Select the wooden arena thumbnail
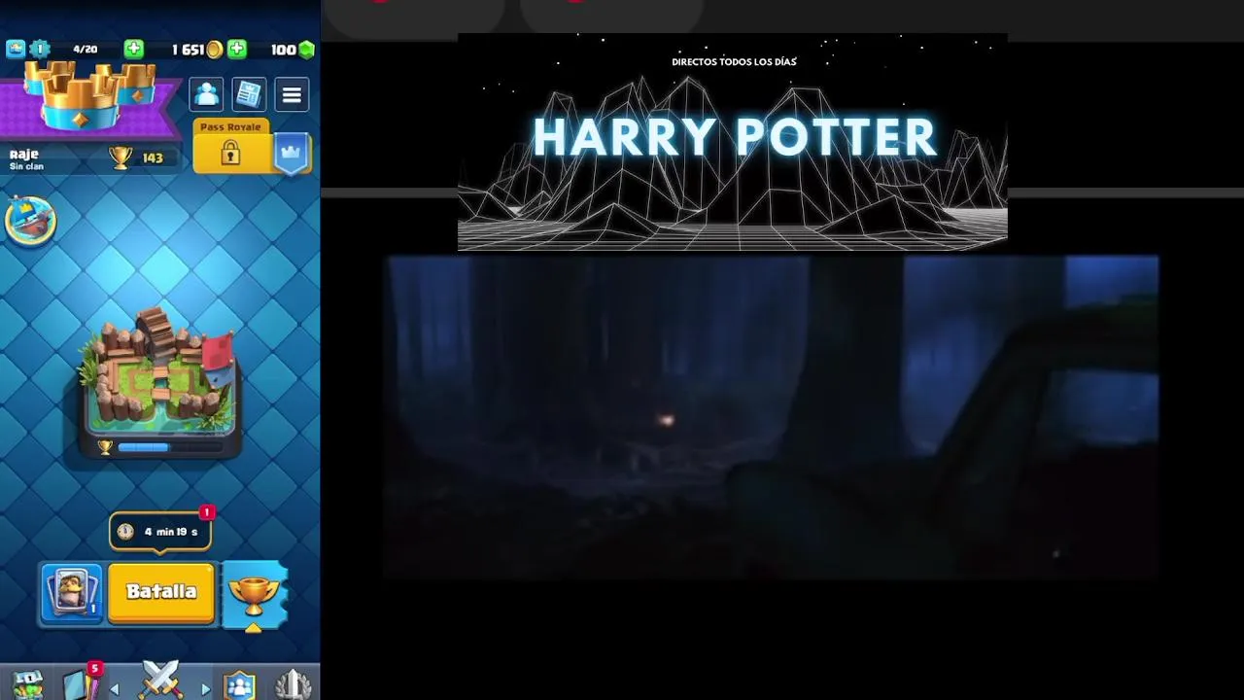The height and width of the screenshot is (700, 1244). click(160, 374)
